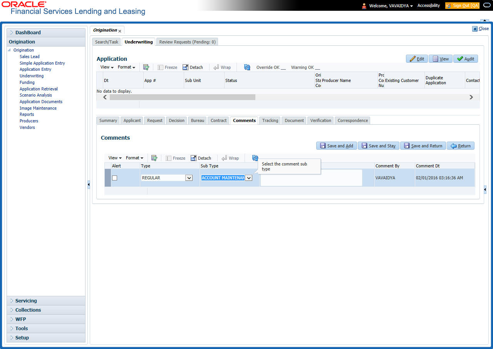Click the Edit button with pencil icon
The width and height of the screenshot is (493, 349).
(417, 59)
